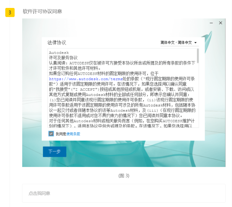
Task: Click the 点击我同意 description box
Action: coord(124,193)
